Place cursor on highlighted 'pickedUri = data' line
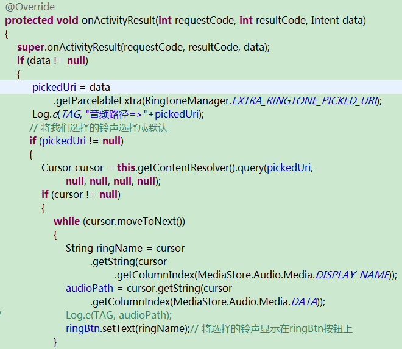402x349 pixels. pyautogui.click(x=71, y=87)
